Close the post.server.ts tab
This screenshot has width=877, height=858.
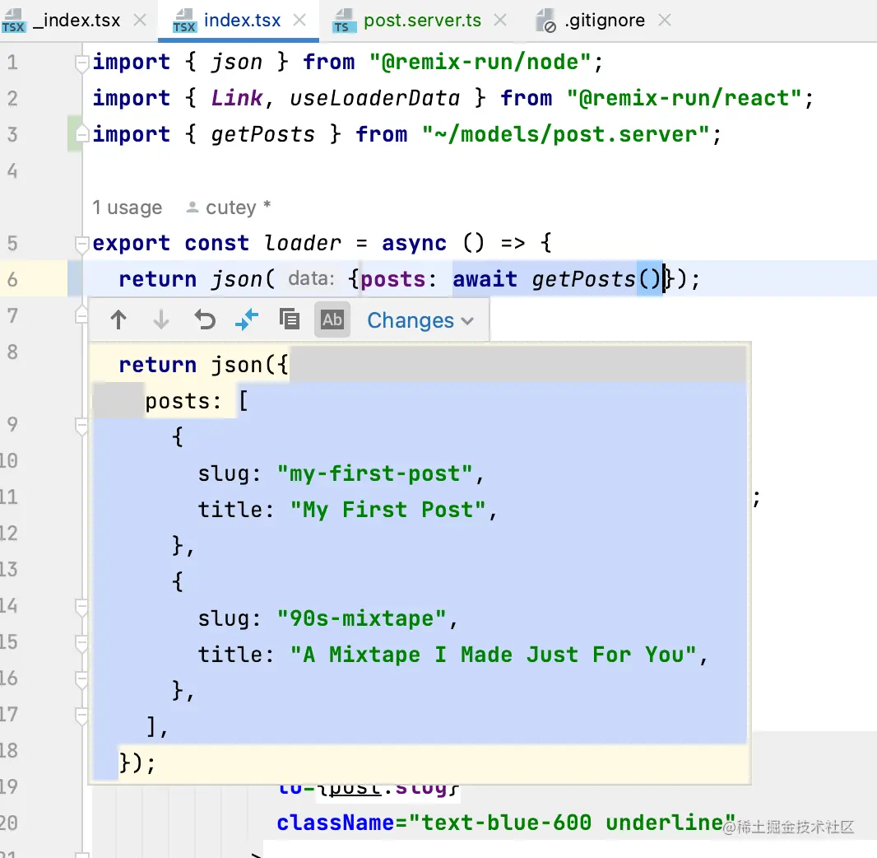[x=500, y=21]
